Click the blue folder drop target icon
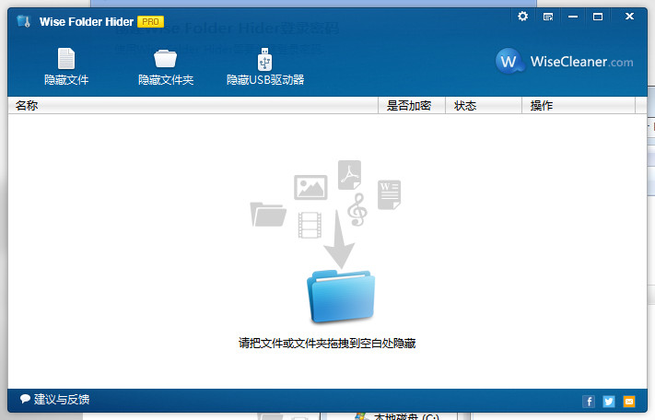This screenshot has height=420, width=655. pos(341,297)
